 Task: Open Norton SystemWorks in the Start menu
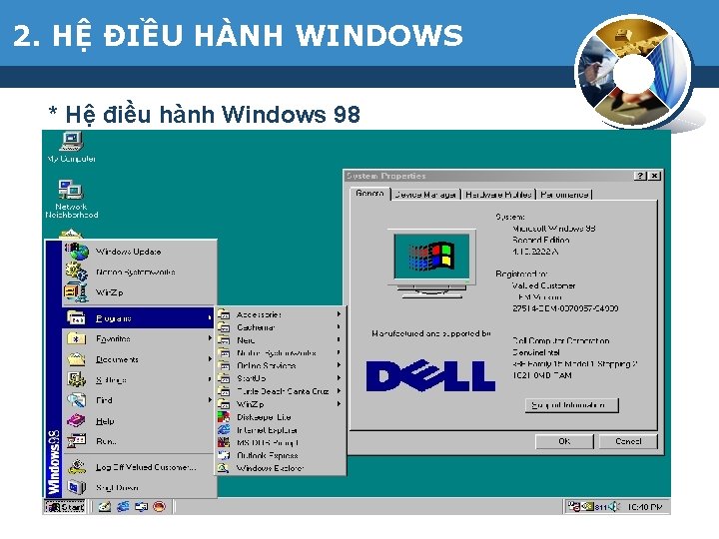[140, 271]
